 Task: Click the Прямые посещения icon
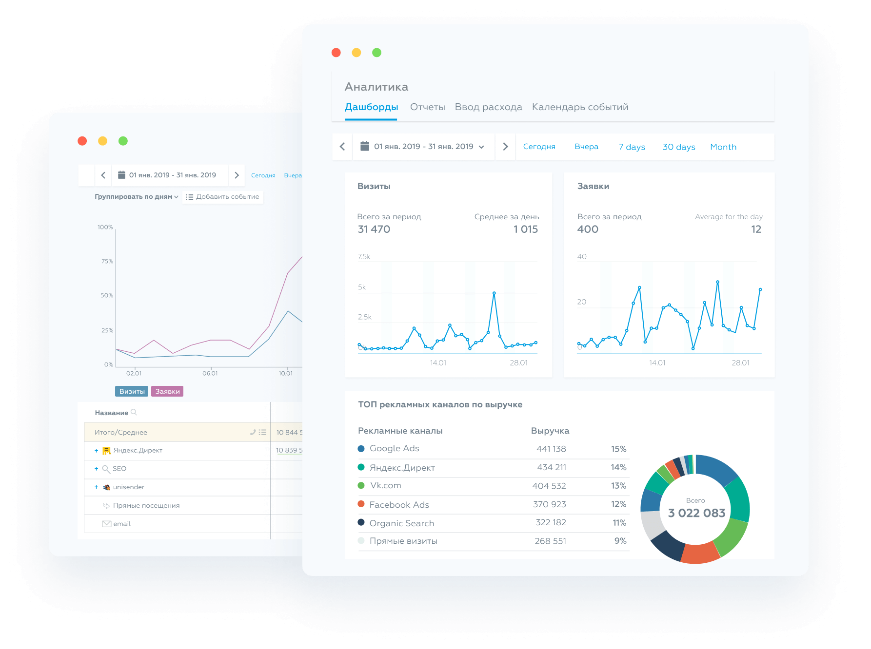[106, 506]
